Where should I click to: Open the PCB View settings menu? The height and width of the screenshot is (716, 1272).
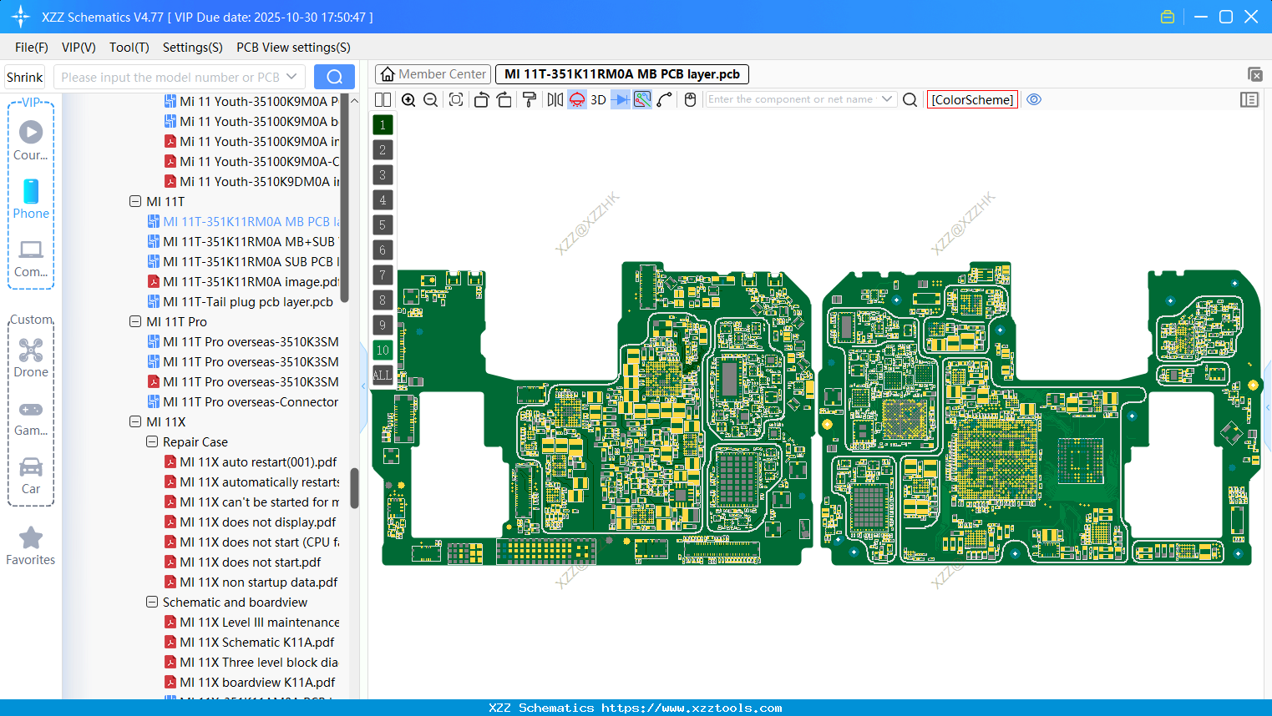292,48
